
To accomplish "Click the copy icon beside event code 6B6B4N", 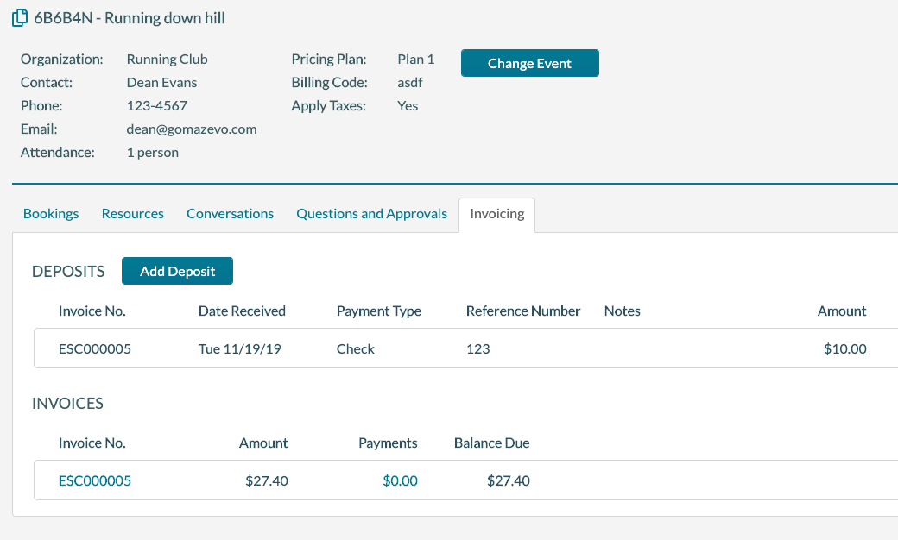I will tap(19, 17).
